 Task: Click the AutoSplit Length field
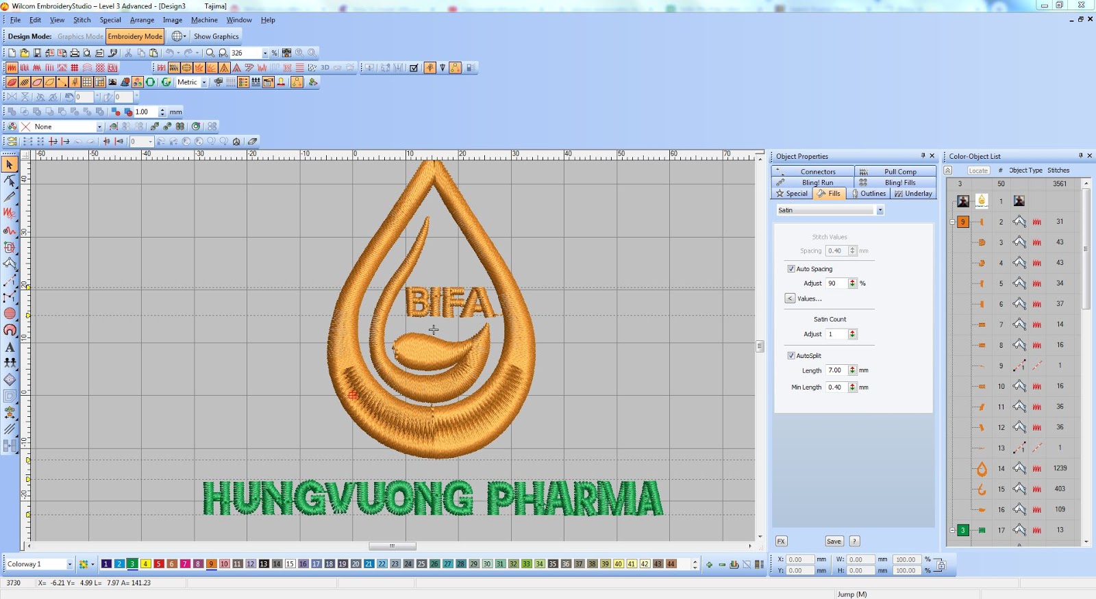click(x=836, y=370)
